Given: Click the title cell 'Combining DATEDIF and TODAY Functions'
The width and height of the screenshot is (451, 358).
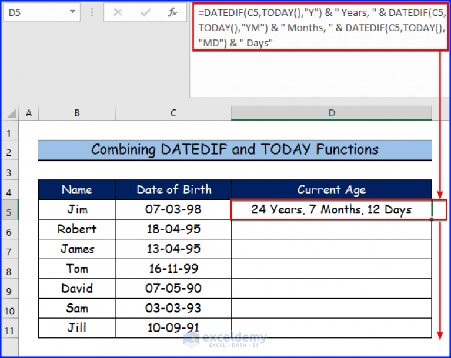Looking at the screenshot, I should [x=235, y=150].
